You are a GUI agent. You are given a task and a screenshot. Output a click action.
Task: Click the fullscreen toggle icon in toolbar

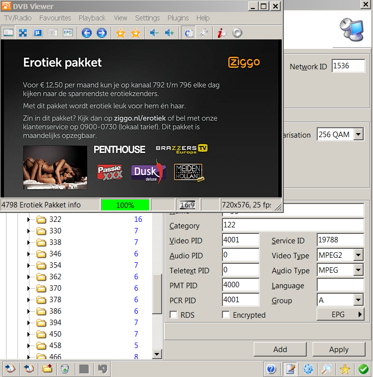pyautogui.click(x=23, y=33)
